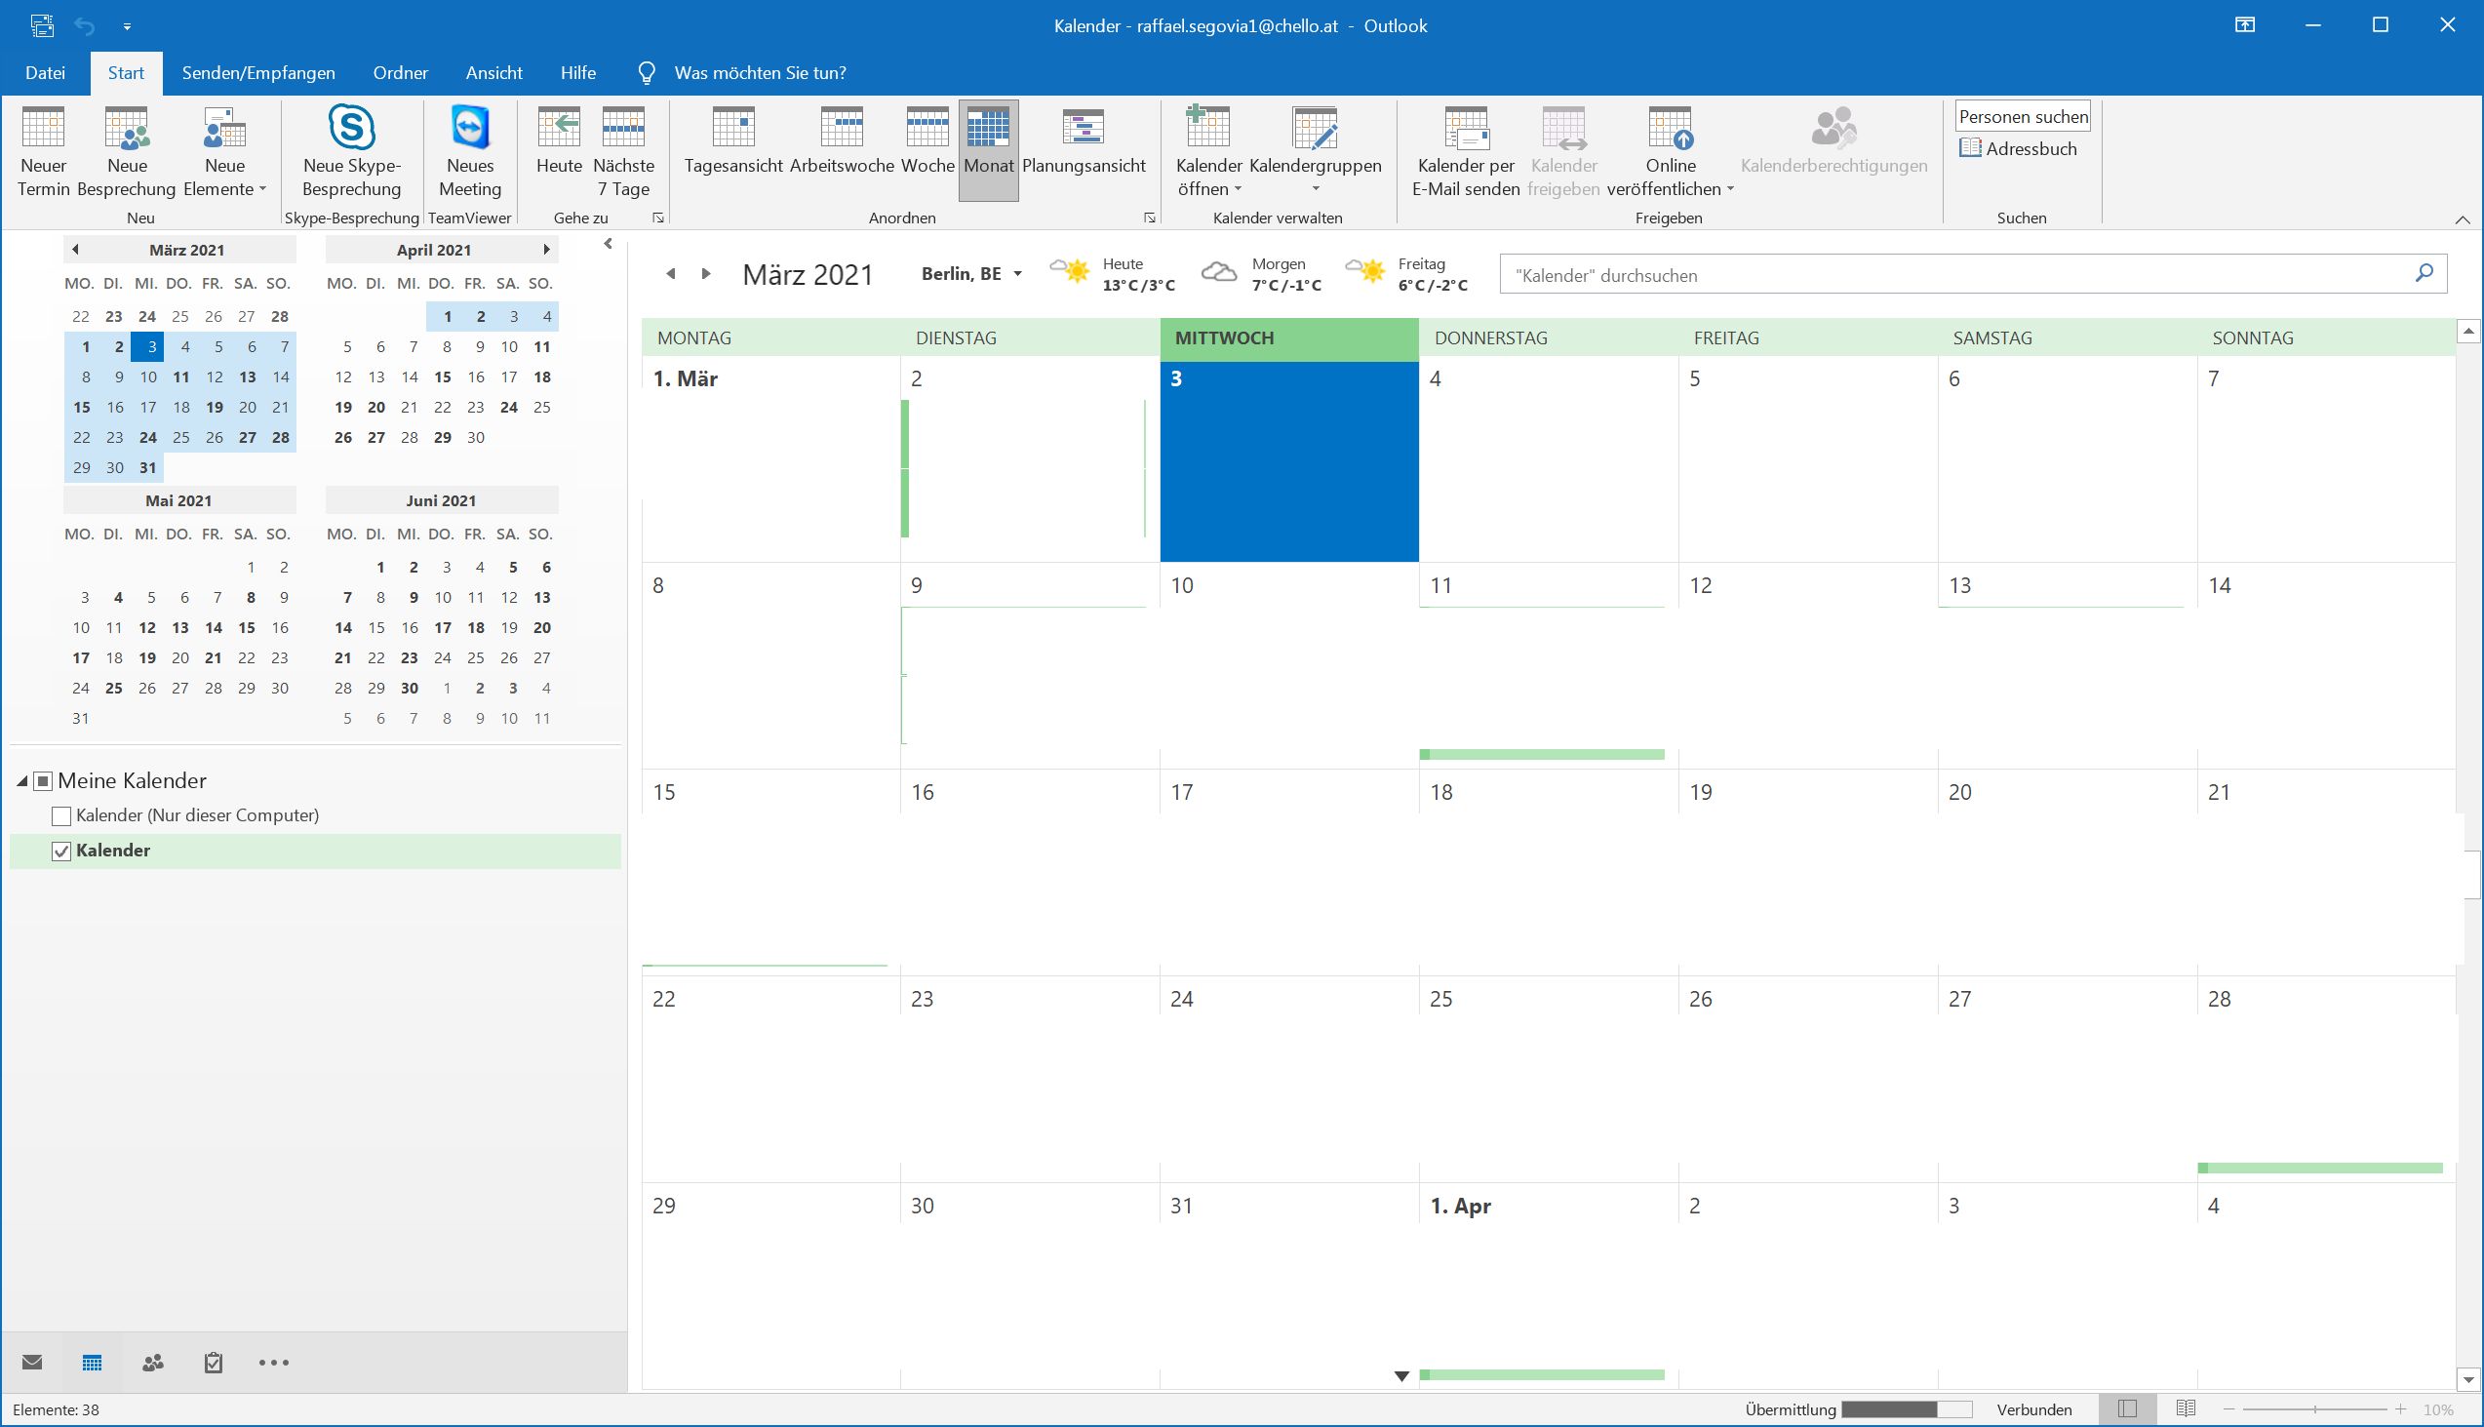Switch to Mail using envelope icon
This screenshot has width=2484, height=1427.
tap(32, 1363)
